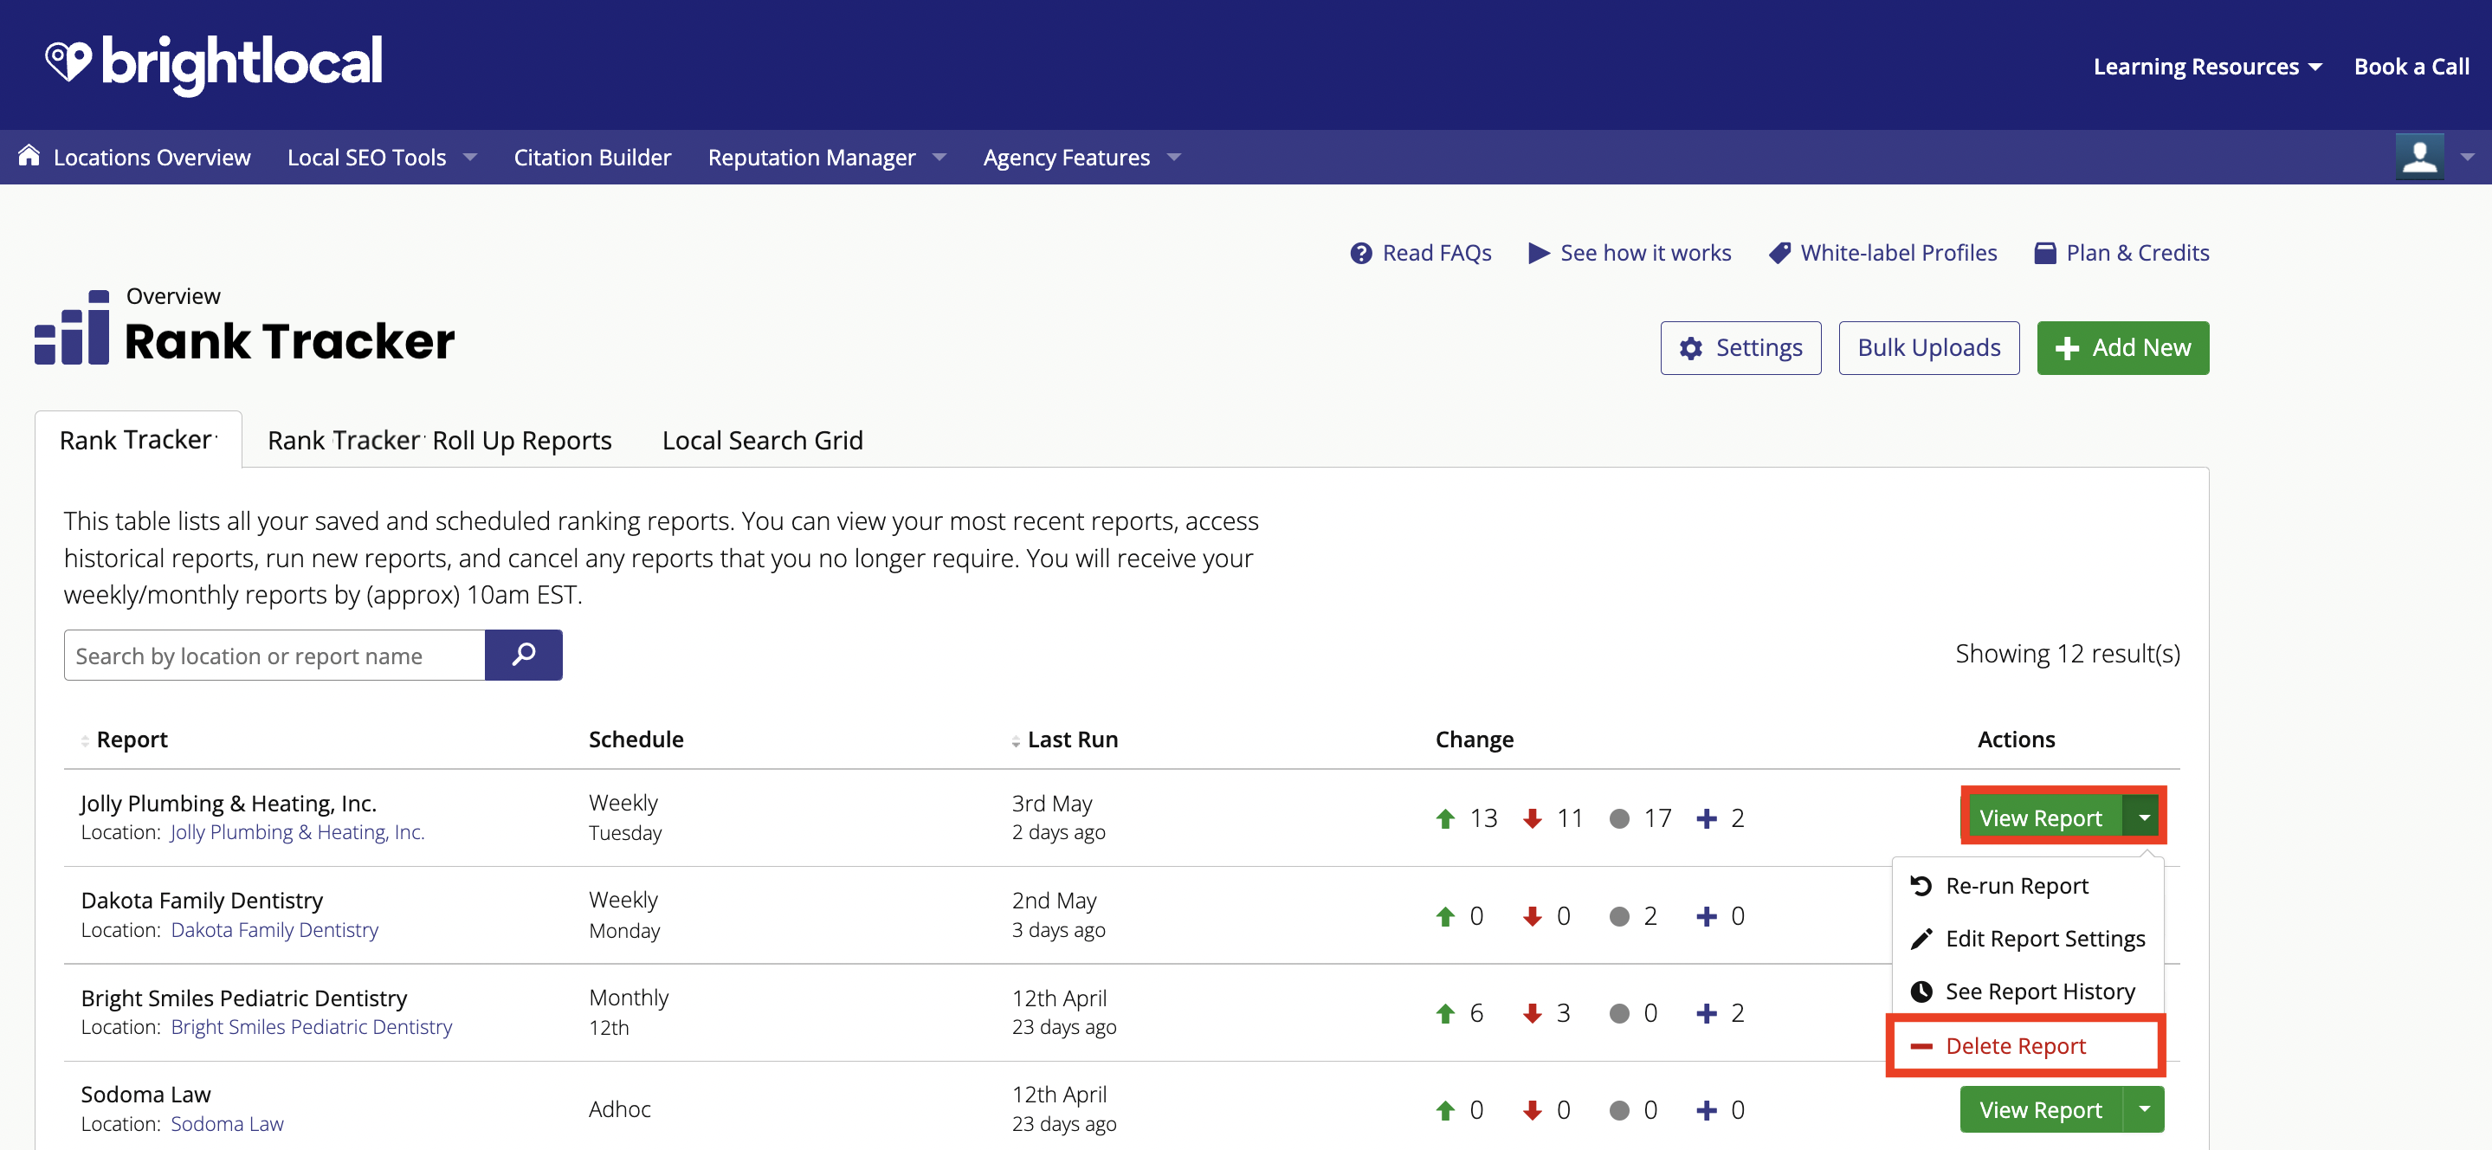Click red down arrow in Jolly Plumbing row
Screen dimensions: 2492x1150
pyautogui.click(x=1533, y=819)
